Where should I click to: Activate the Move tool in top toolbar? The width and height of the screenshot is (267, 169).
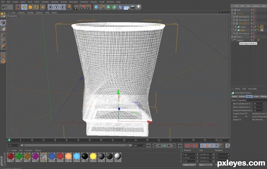pyautogui.click(x=24, y=7)
